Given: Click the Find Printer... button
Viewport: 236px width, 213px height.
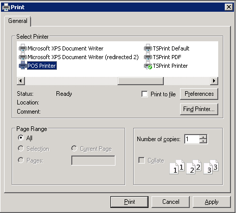Looking at the screenshot, I should tap(199, 109).
